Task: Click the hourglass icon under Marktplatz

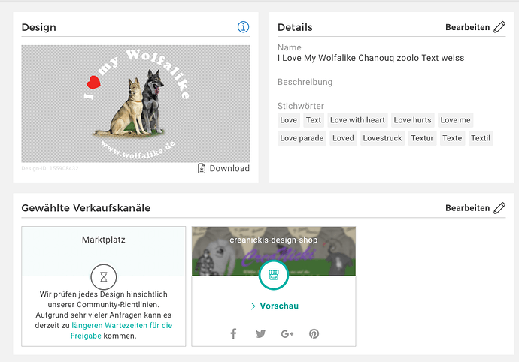Action: pos(104,276)
